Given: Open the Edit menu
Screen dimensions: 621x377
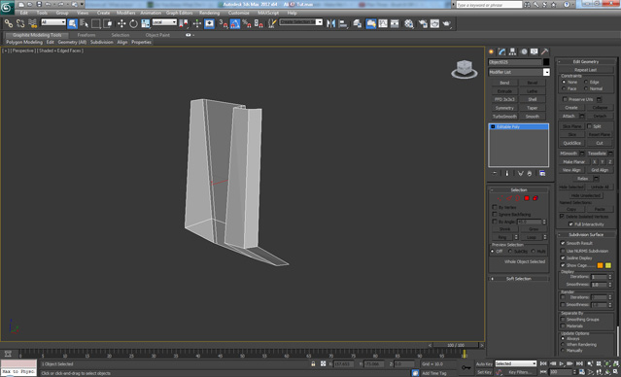Looking at the screenshot, I should point(24,13).
